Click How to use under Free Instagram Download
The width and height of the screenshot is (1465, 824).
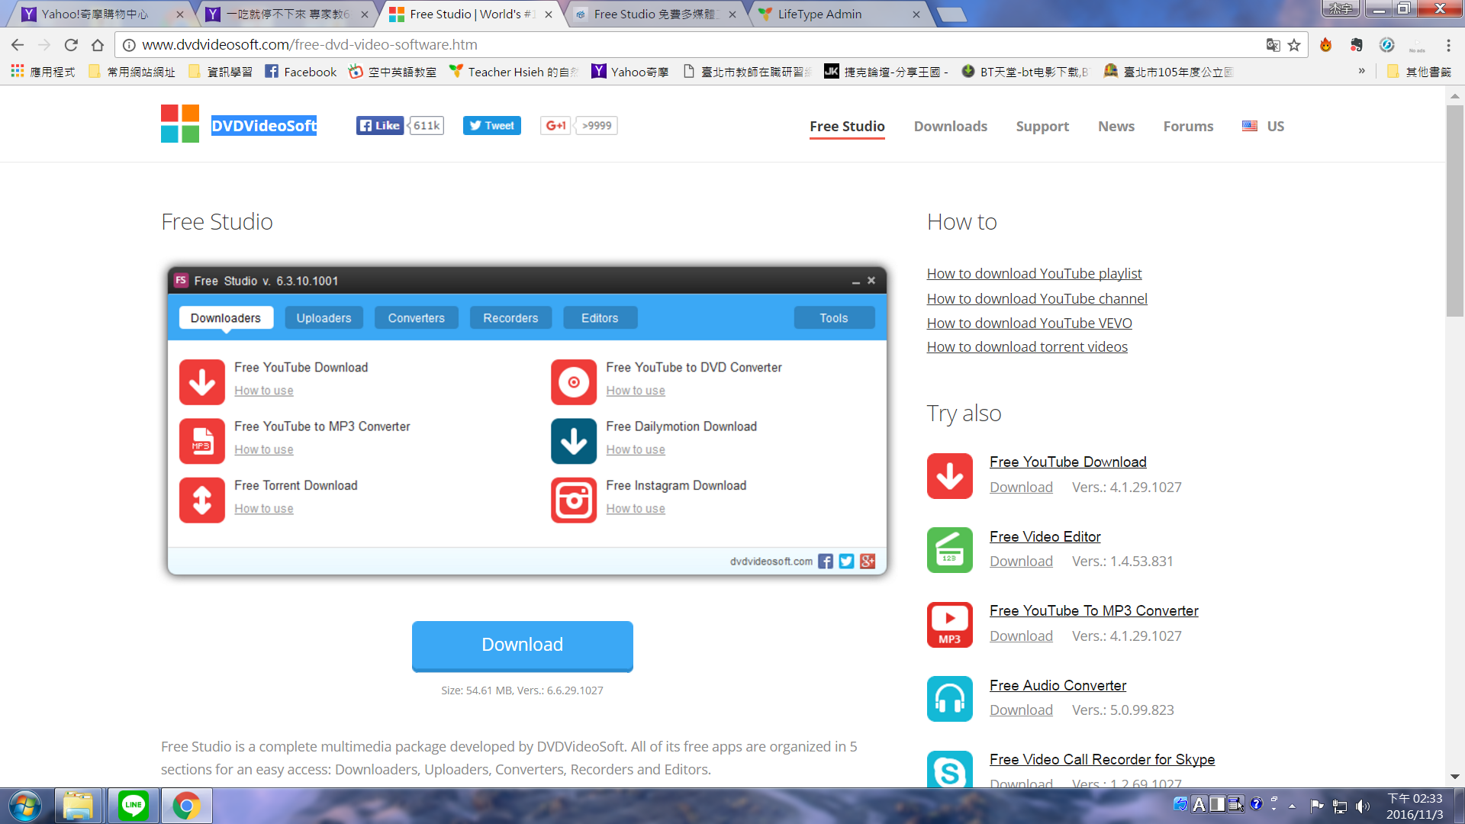636,508
